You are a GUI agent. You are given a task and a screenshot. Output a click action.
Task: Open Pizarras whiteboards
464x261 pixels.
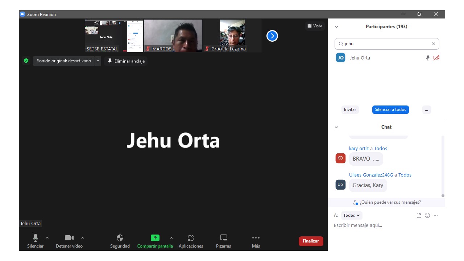(224, 241)
